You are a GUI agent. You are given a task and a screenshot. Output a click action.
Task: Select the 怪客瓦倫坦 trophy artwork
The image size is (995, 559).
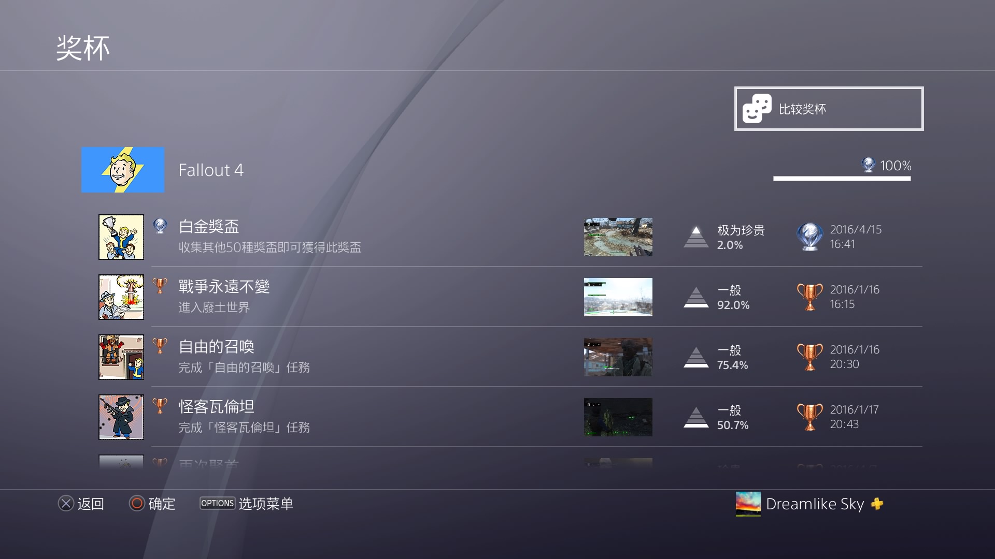(x=121, y=417)
